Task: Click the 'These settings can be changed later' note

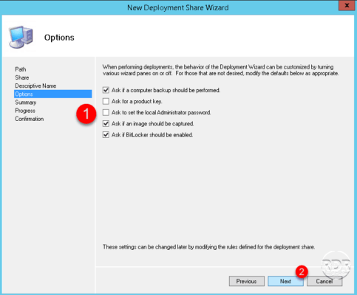Action: (208, 247)
